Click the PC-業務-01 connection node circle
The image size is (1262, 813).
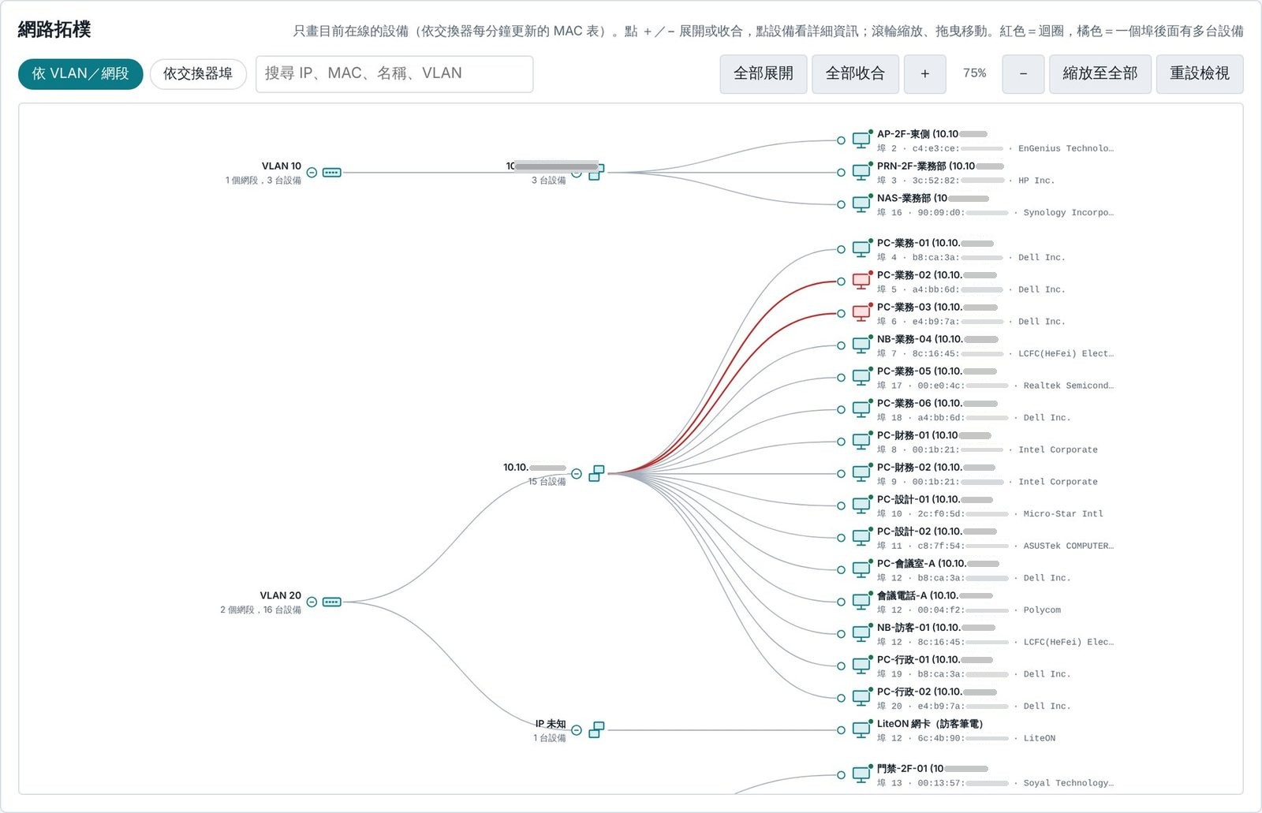841,249
